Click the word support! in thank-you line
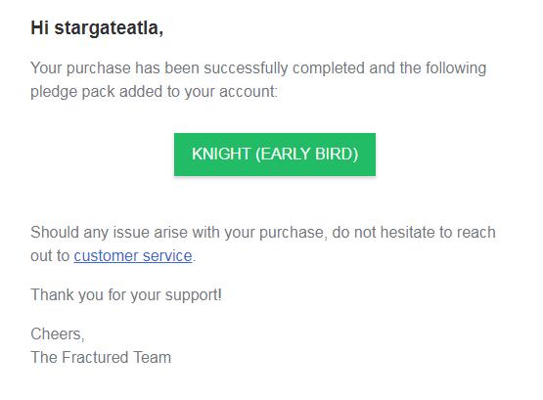 (x=194, y=295)
